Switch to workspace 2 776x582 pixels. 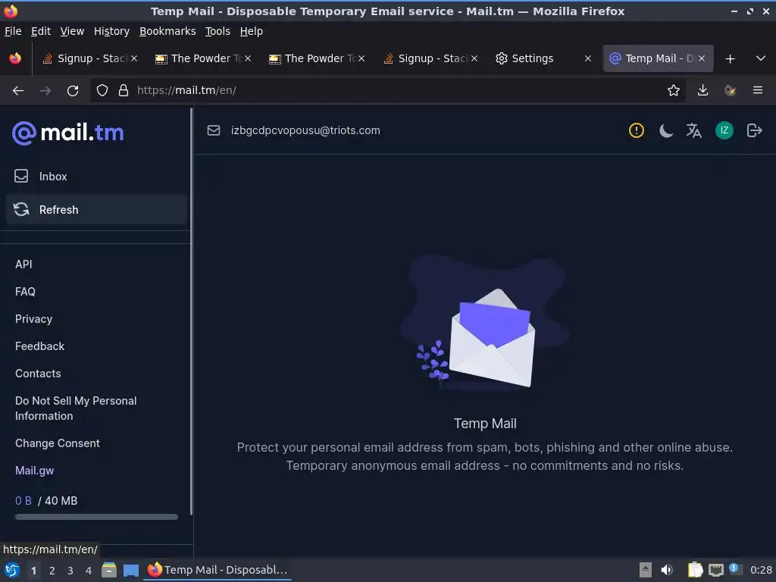(x=52, y=571)
